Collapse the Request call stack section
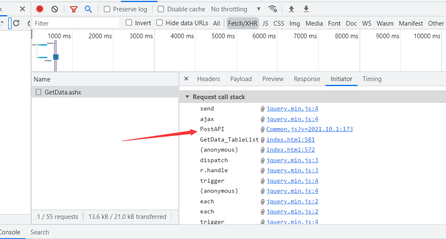Screen dimensions: 446x239 click(x=187, y=97)
